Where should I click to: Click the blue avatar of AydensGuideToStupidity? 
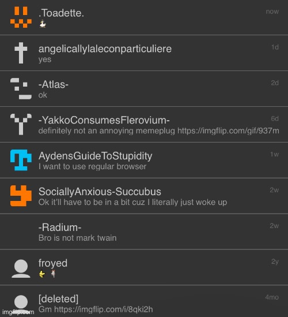coord(21,160)
